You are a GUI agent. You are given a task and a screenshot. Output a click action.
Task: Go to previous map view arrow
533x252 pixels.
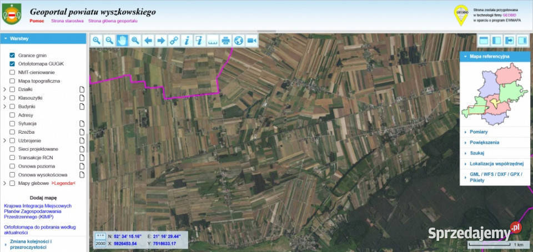point(148,41)
